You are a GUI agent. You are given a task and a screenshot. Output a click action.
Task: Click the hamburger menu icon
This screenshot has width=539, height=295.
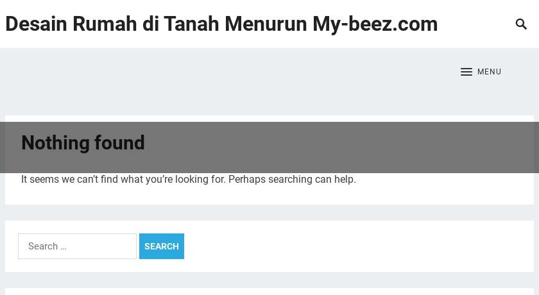tap(466, 72)
